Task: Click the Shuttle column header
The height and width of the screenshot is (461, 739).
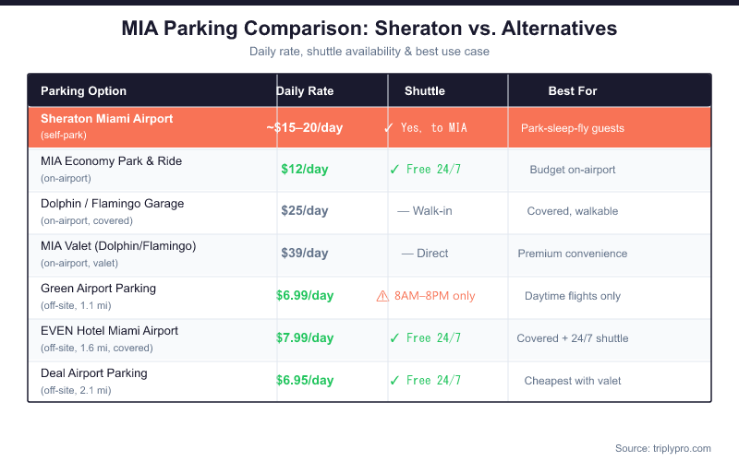Action: 425,91
